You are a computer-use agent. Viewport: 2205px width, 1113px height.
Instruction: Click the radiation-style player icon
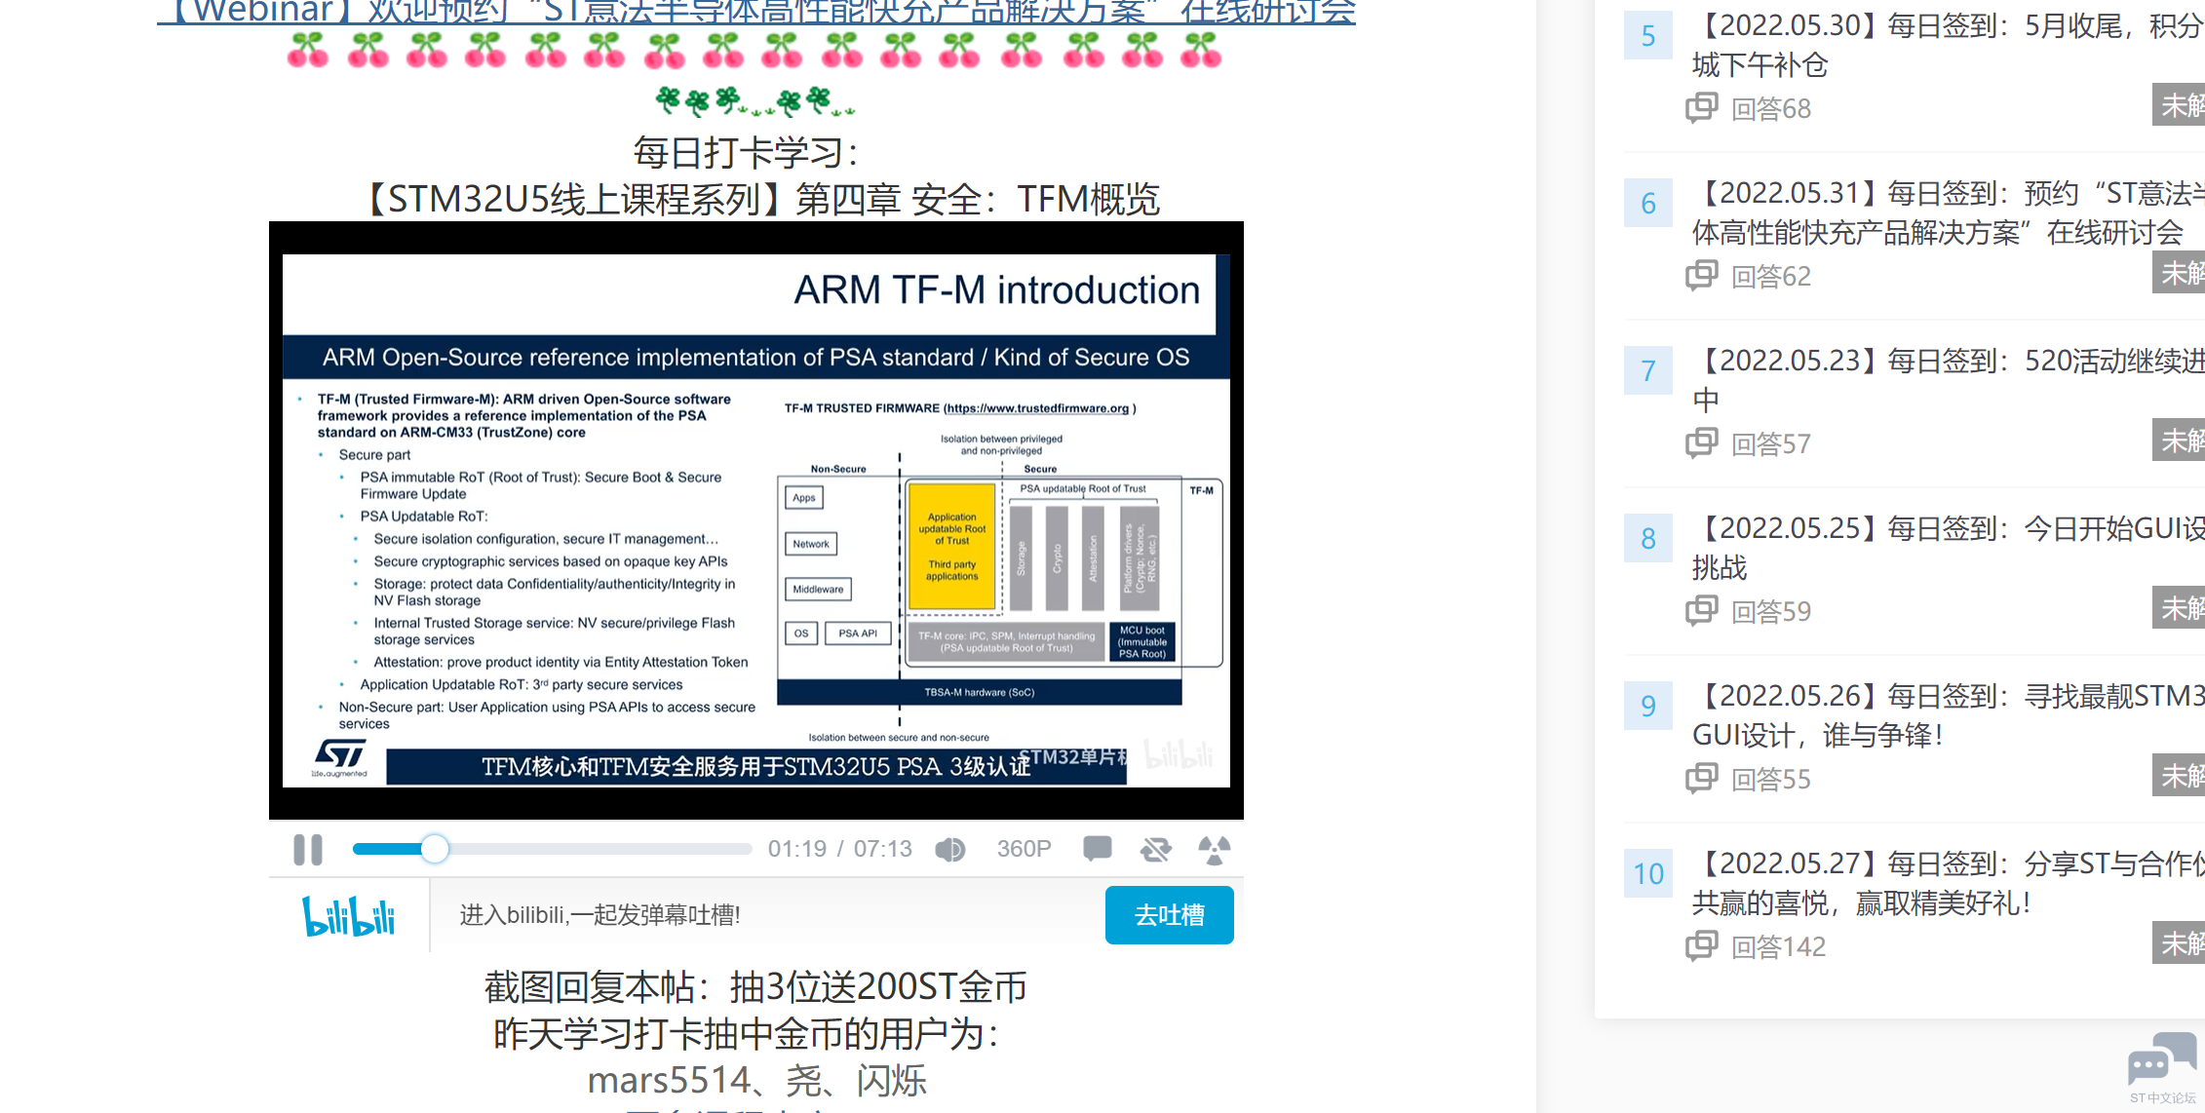pos(1214,850)
